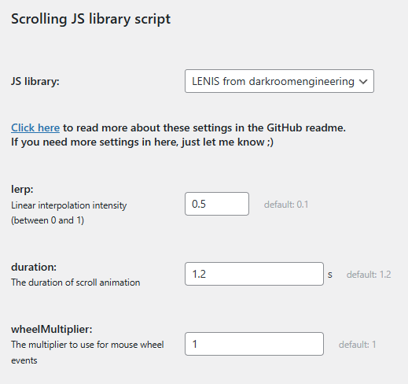Click into the duration input field
Image resolution: width=408 pixels, height=384 pixels.
pyautogui.click(x=254, y=274)
